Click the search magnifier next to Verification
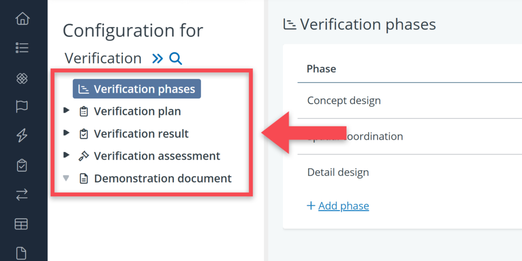Image resolution: width=522 pixels, height=261 pixels. 175,59
